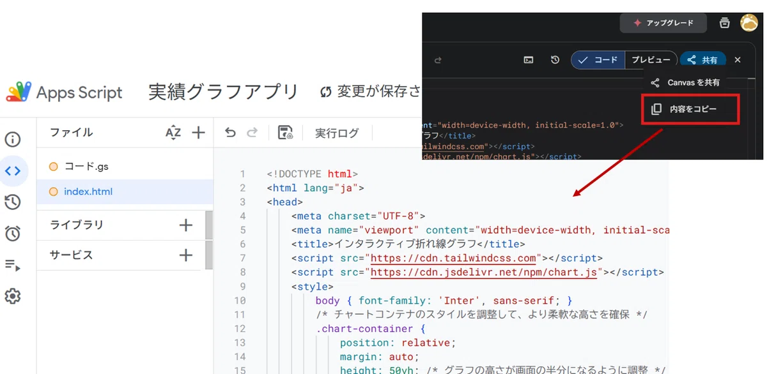Viewport: 767px width, 374px height.
Task: Click the 変更が保存 save status text
Action: [x=371, y=92]
